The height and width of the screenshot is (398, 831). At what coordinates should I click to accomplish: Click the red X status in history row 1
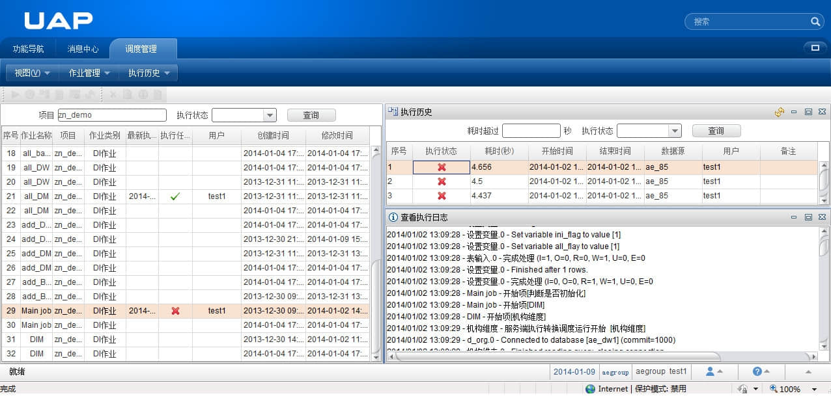(442, 167)
